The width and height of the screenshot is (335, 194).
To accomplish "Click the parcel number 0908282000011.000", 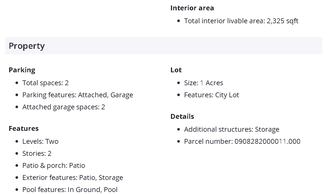I will (267, 141).
